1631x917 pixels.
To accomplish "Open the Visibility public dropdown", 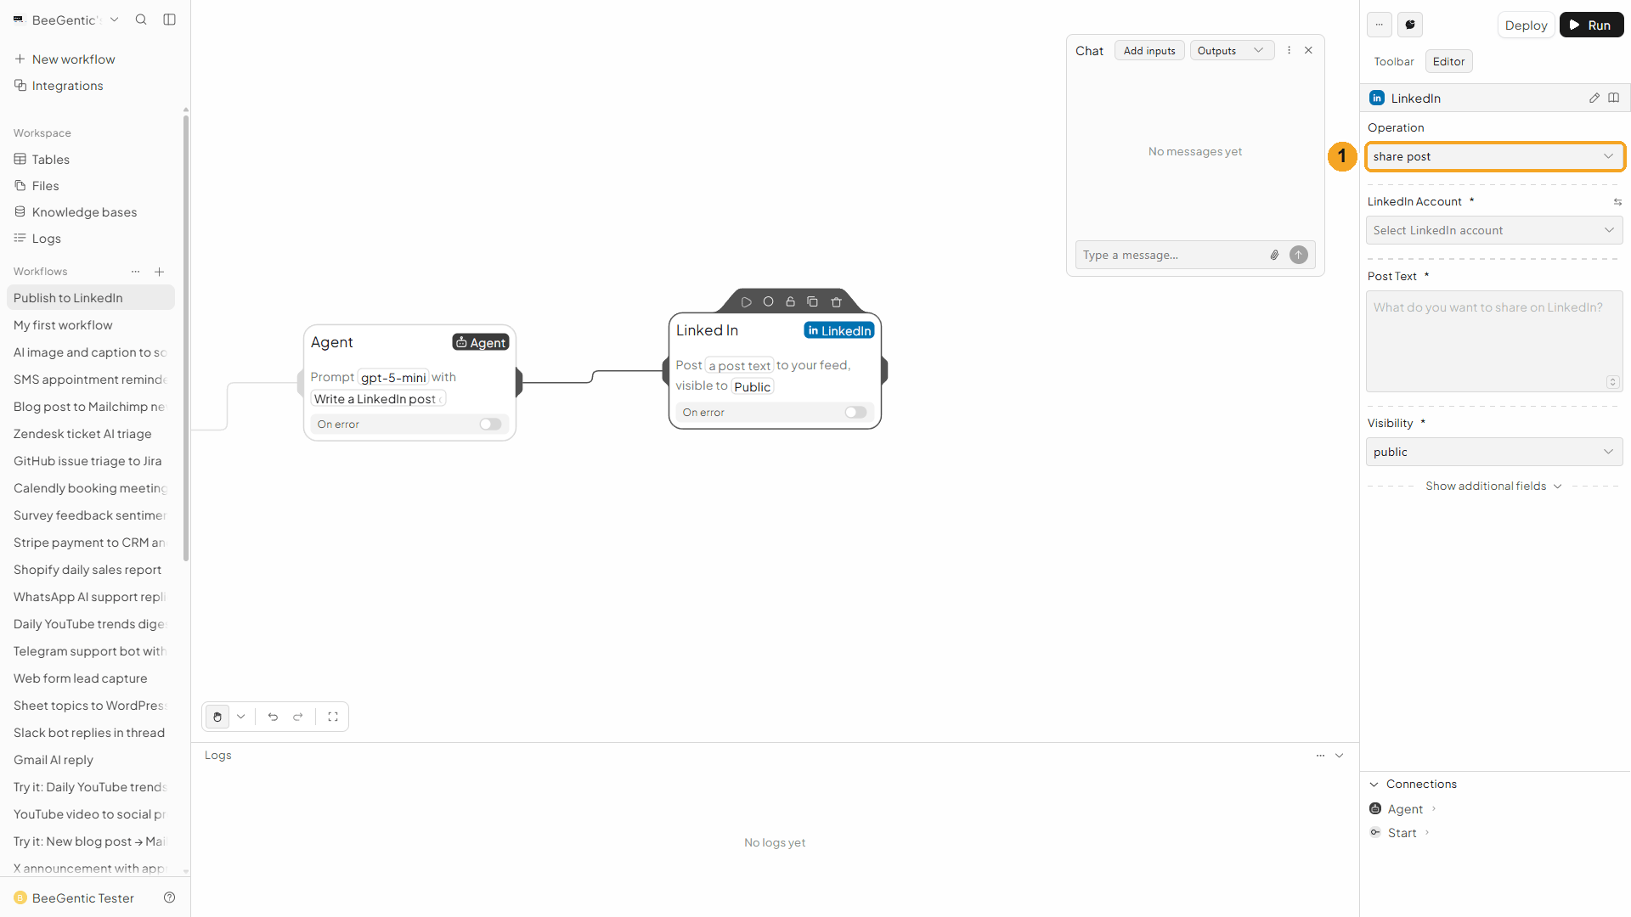I will [x=1494, y=452].
